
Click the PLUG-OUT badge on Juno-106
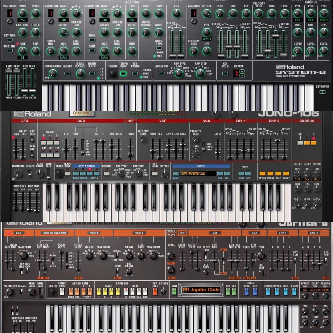pos(82,113)
